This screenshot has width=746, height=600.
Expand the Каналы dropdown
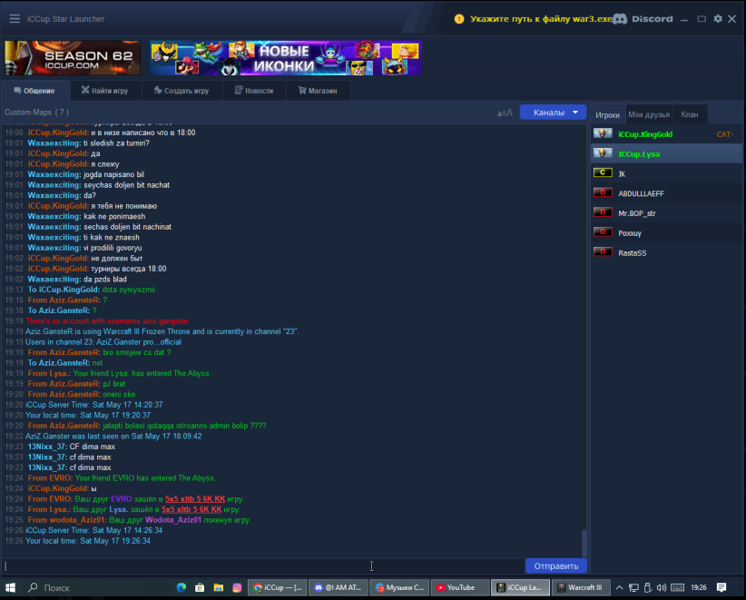pos(553,113)
